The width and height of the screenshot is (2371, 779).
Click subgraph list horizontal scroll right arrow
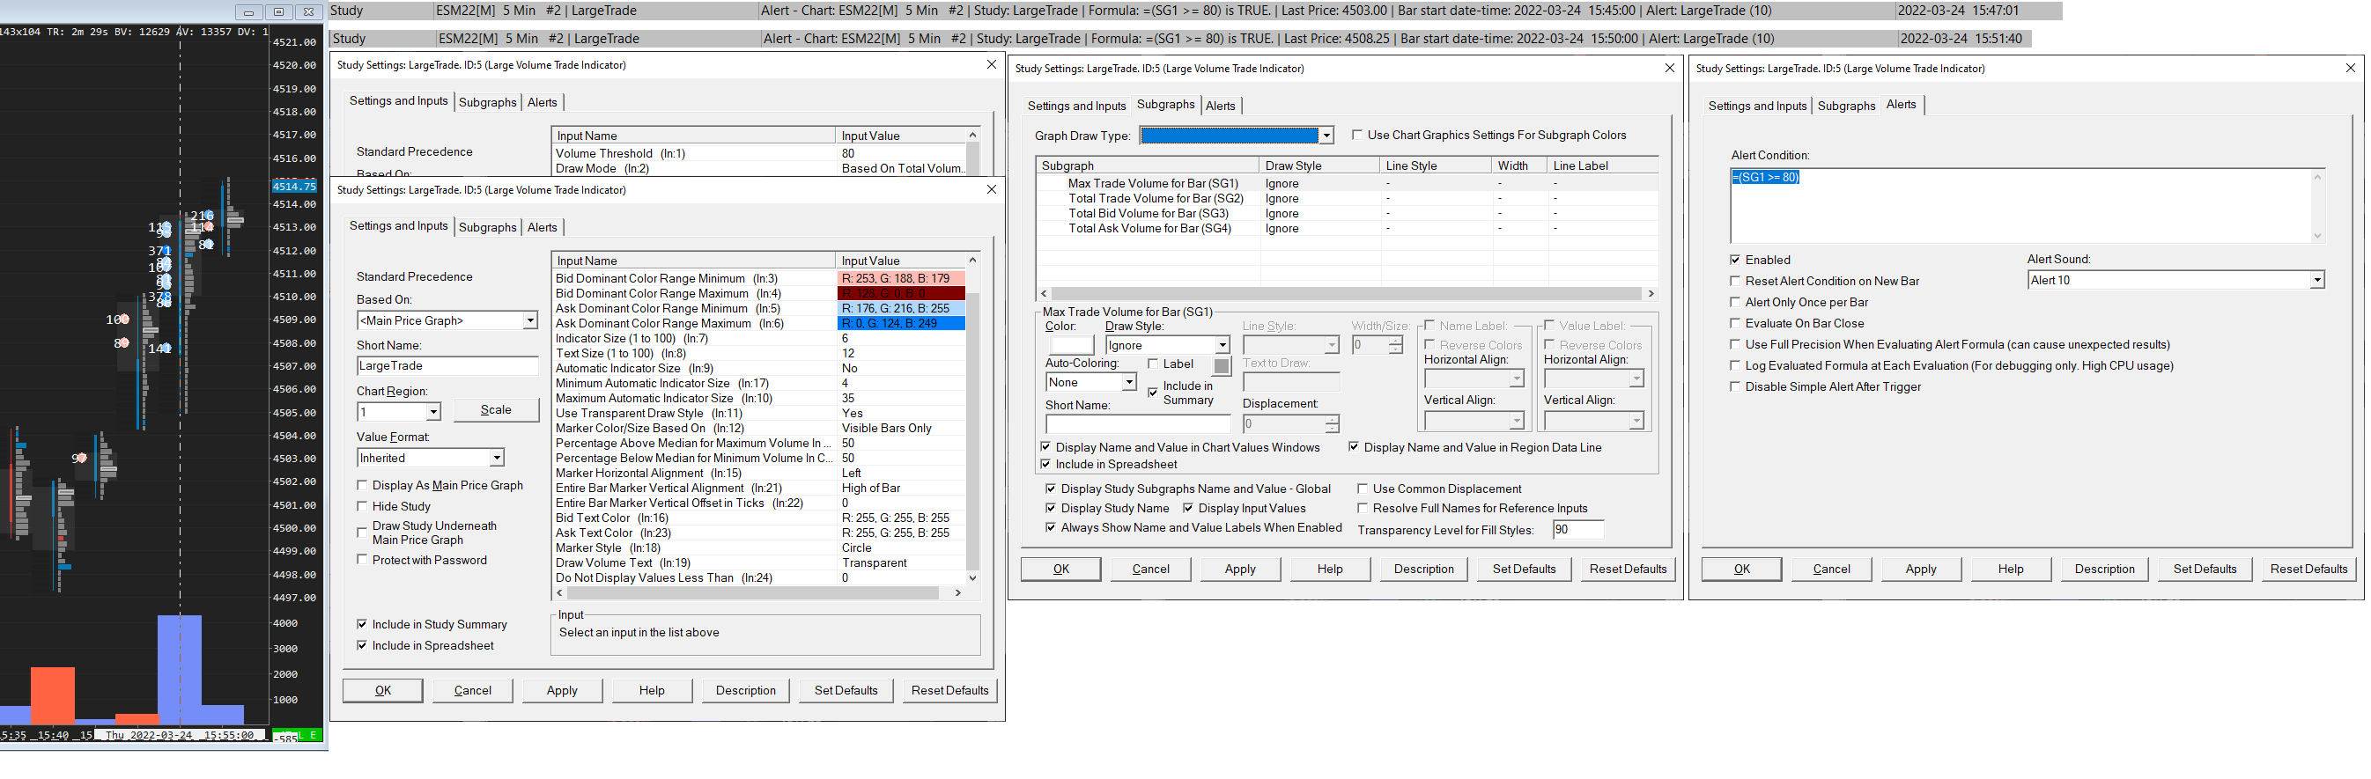[x=1651, y=293]
